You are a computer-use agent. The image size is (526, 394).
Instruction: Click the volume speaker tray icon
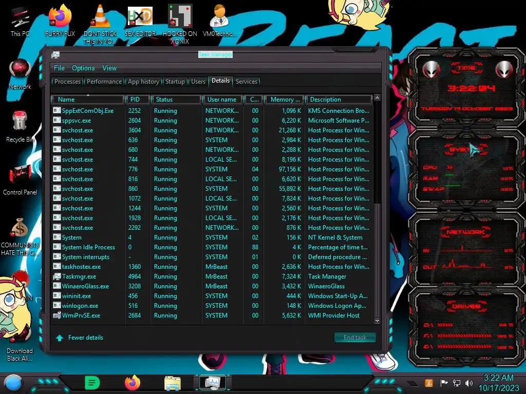[x=469, y=383]
